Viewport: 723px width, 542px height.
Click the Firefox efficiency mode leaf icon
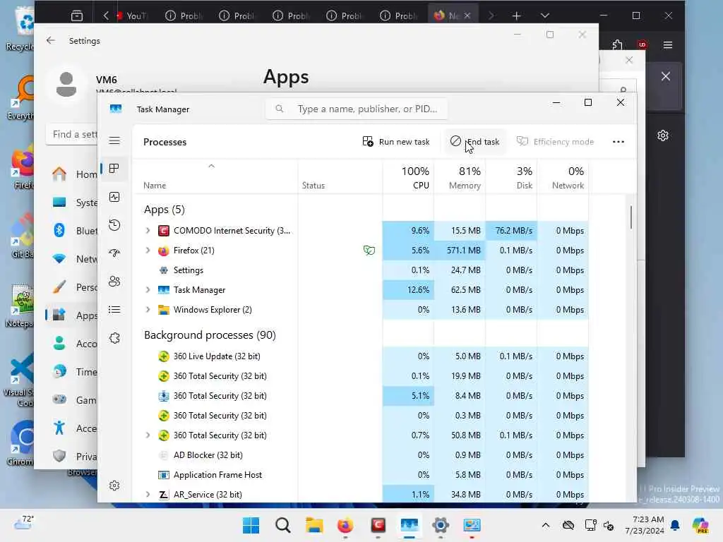coord(369,251)
